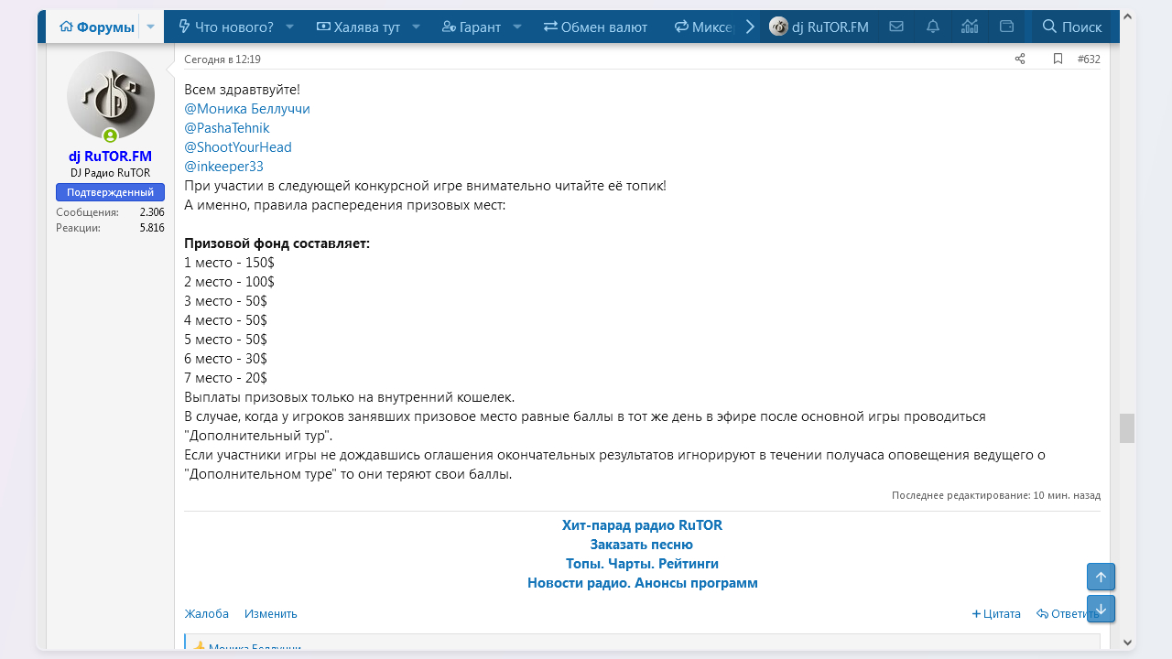Click Изменить to edit the post
The width and height of the screenshot is (1172, 659).
pos(270,614)
